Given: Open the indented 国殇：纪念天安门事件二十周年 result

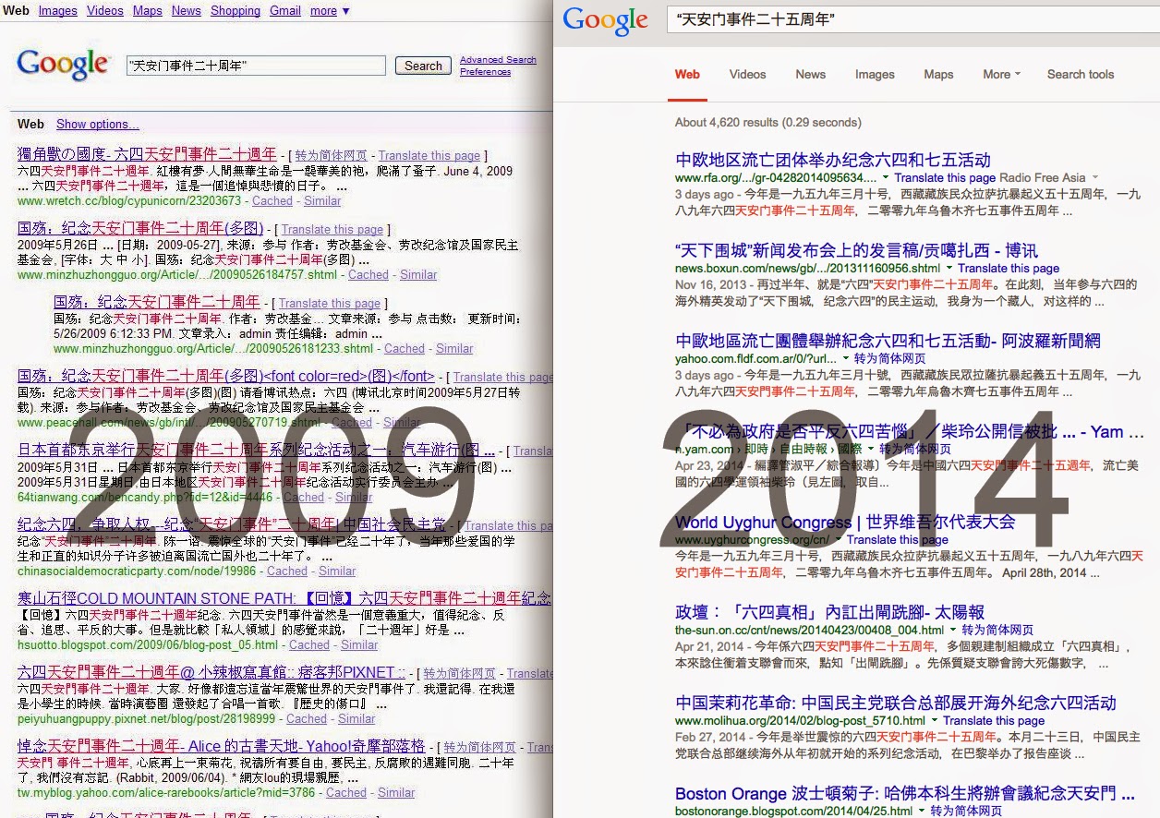Looking at the screenshot, I should (x=156, y=302).
